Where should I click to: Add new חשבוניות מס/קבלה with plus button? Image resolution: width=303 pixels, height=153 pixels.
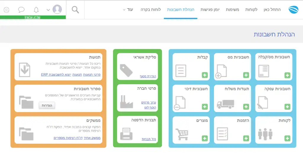(x=287, y=75)
